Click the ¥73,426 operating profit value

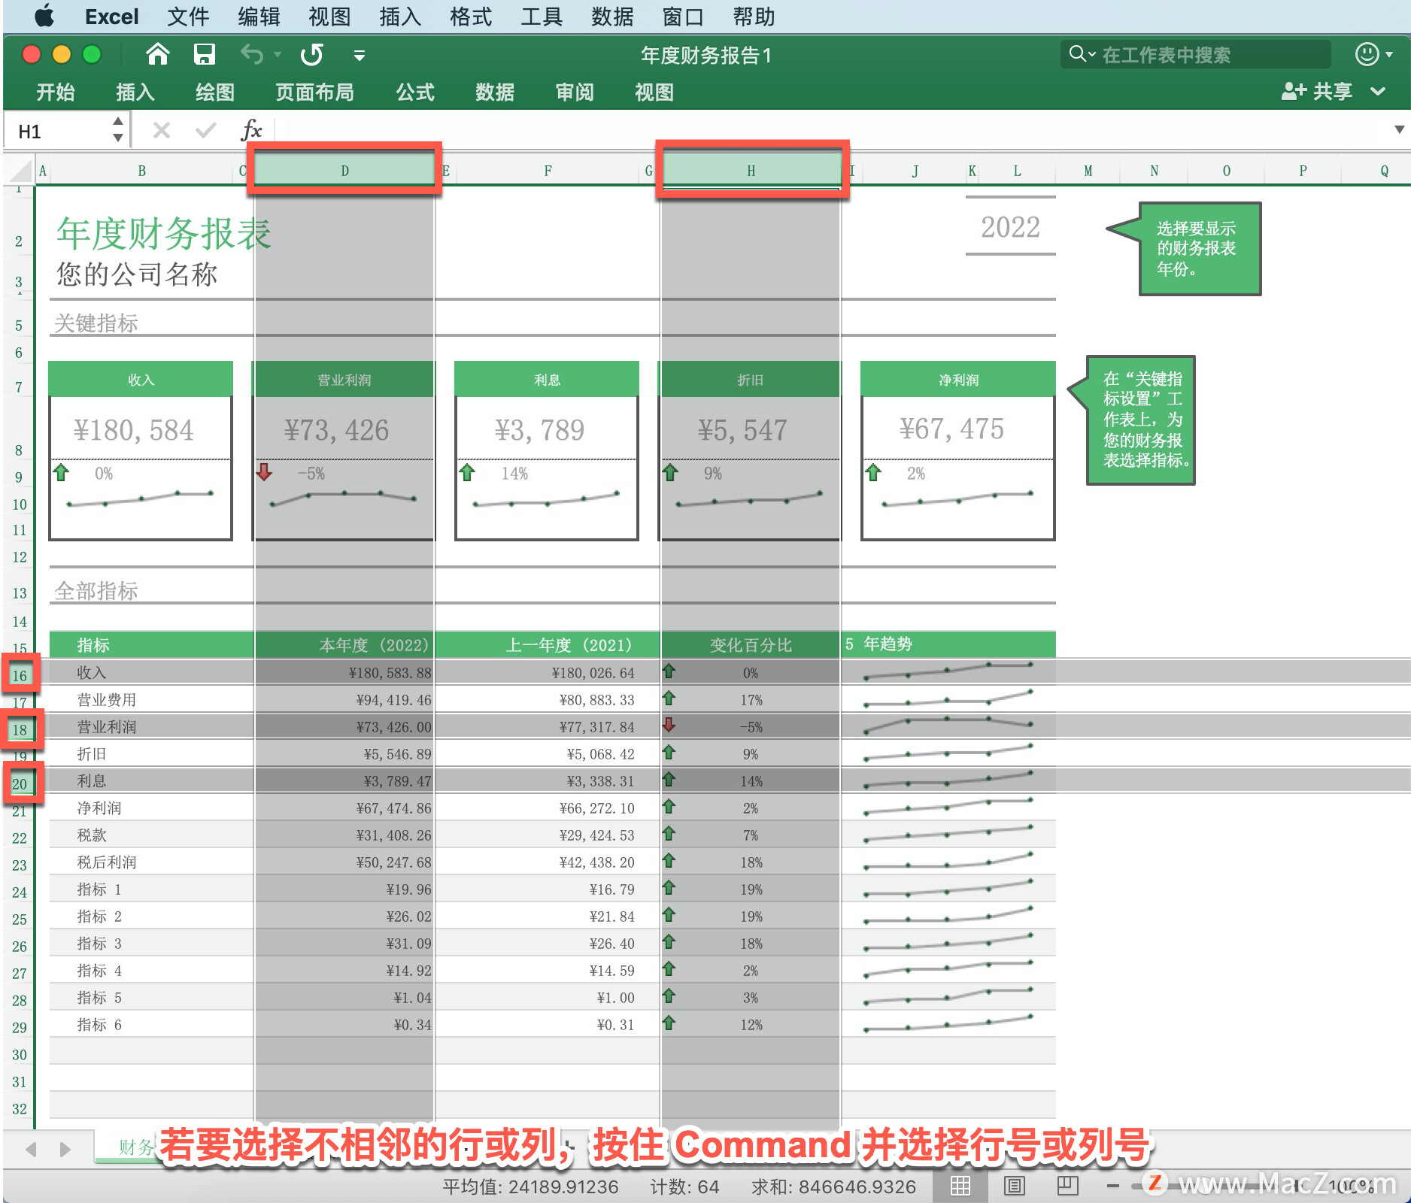(x=336, y=429)
